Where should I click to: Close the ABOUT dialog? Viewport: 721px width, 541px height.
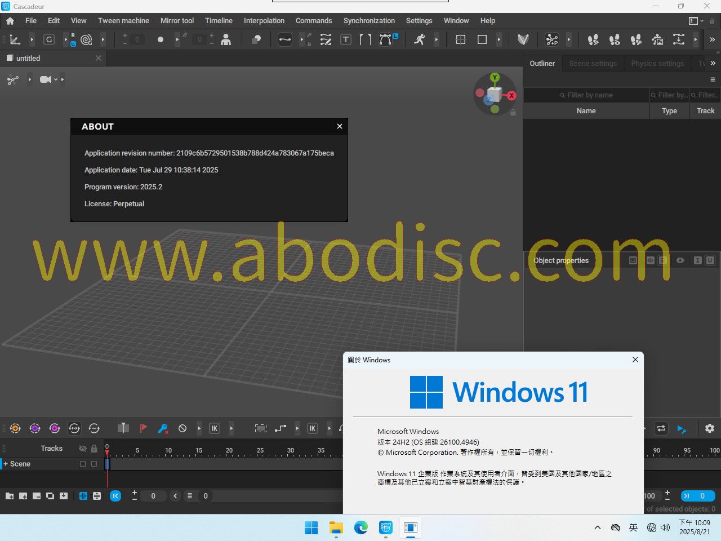pyautogui.click(x=340, y=126)
